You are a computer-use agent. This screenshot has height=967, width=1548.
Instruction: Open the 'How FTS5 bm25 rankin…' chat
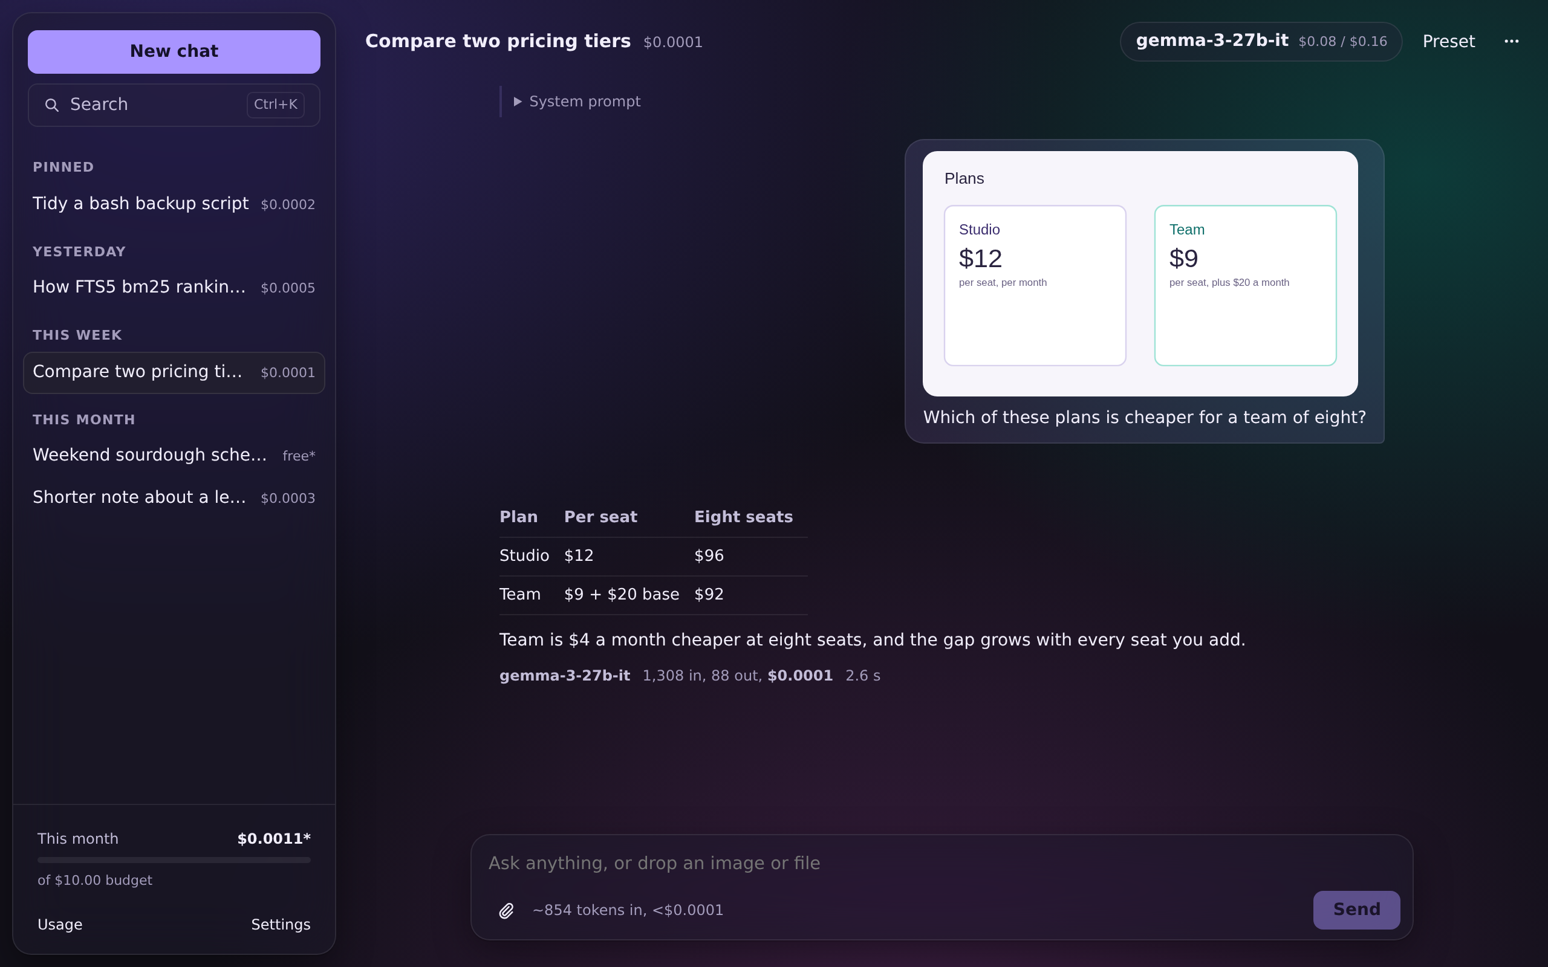point(174,287)
